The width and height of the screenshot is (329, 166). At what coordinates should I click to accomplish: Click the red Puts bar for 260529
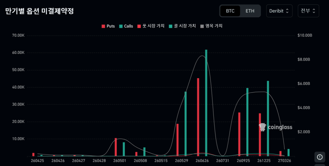(x=177, y=140)
